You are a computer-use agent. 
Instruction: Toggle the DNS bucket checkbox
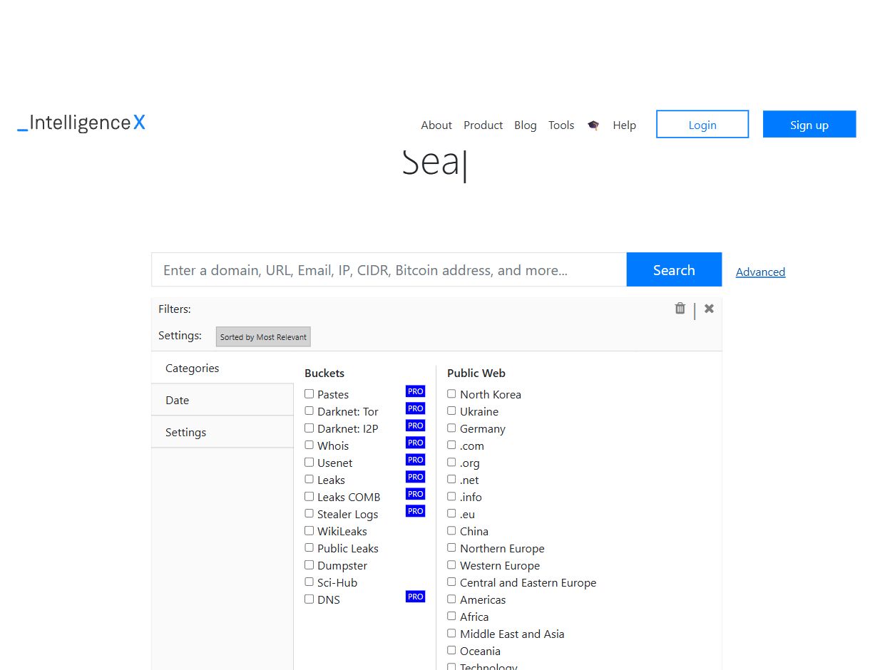309,599
